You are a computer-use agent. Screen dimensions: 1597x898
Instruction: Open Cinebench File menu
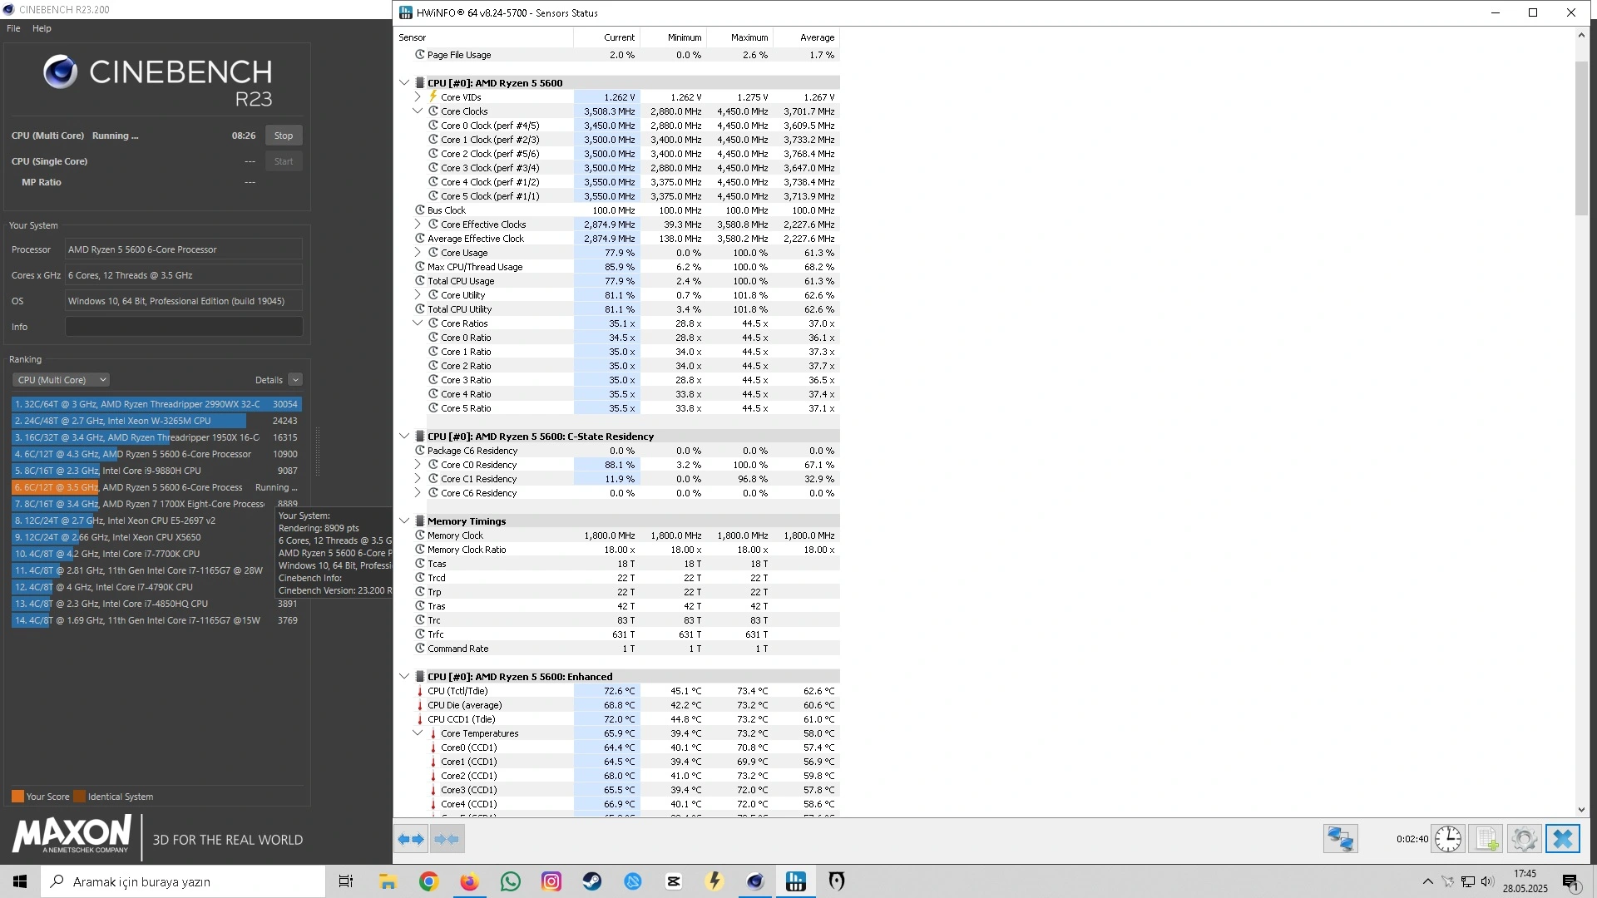(x=13, y=28)
